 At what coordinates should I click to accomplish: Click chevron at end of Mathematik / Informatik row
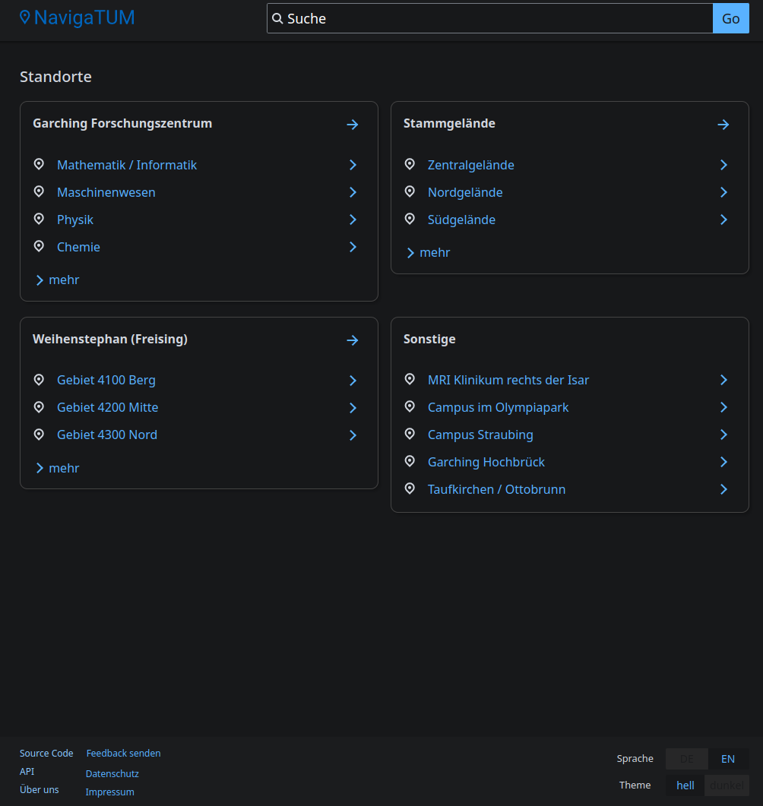353,165
